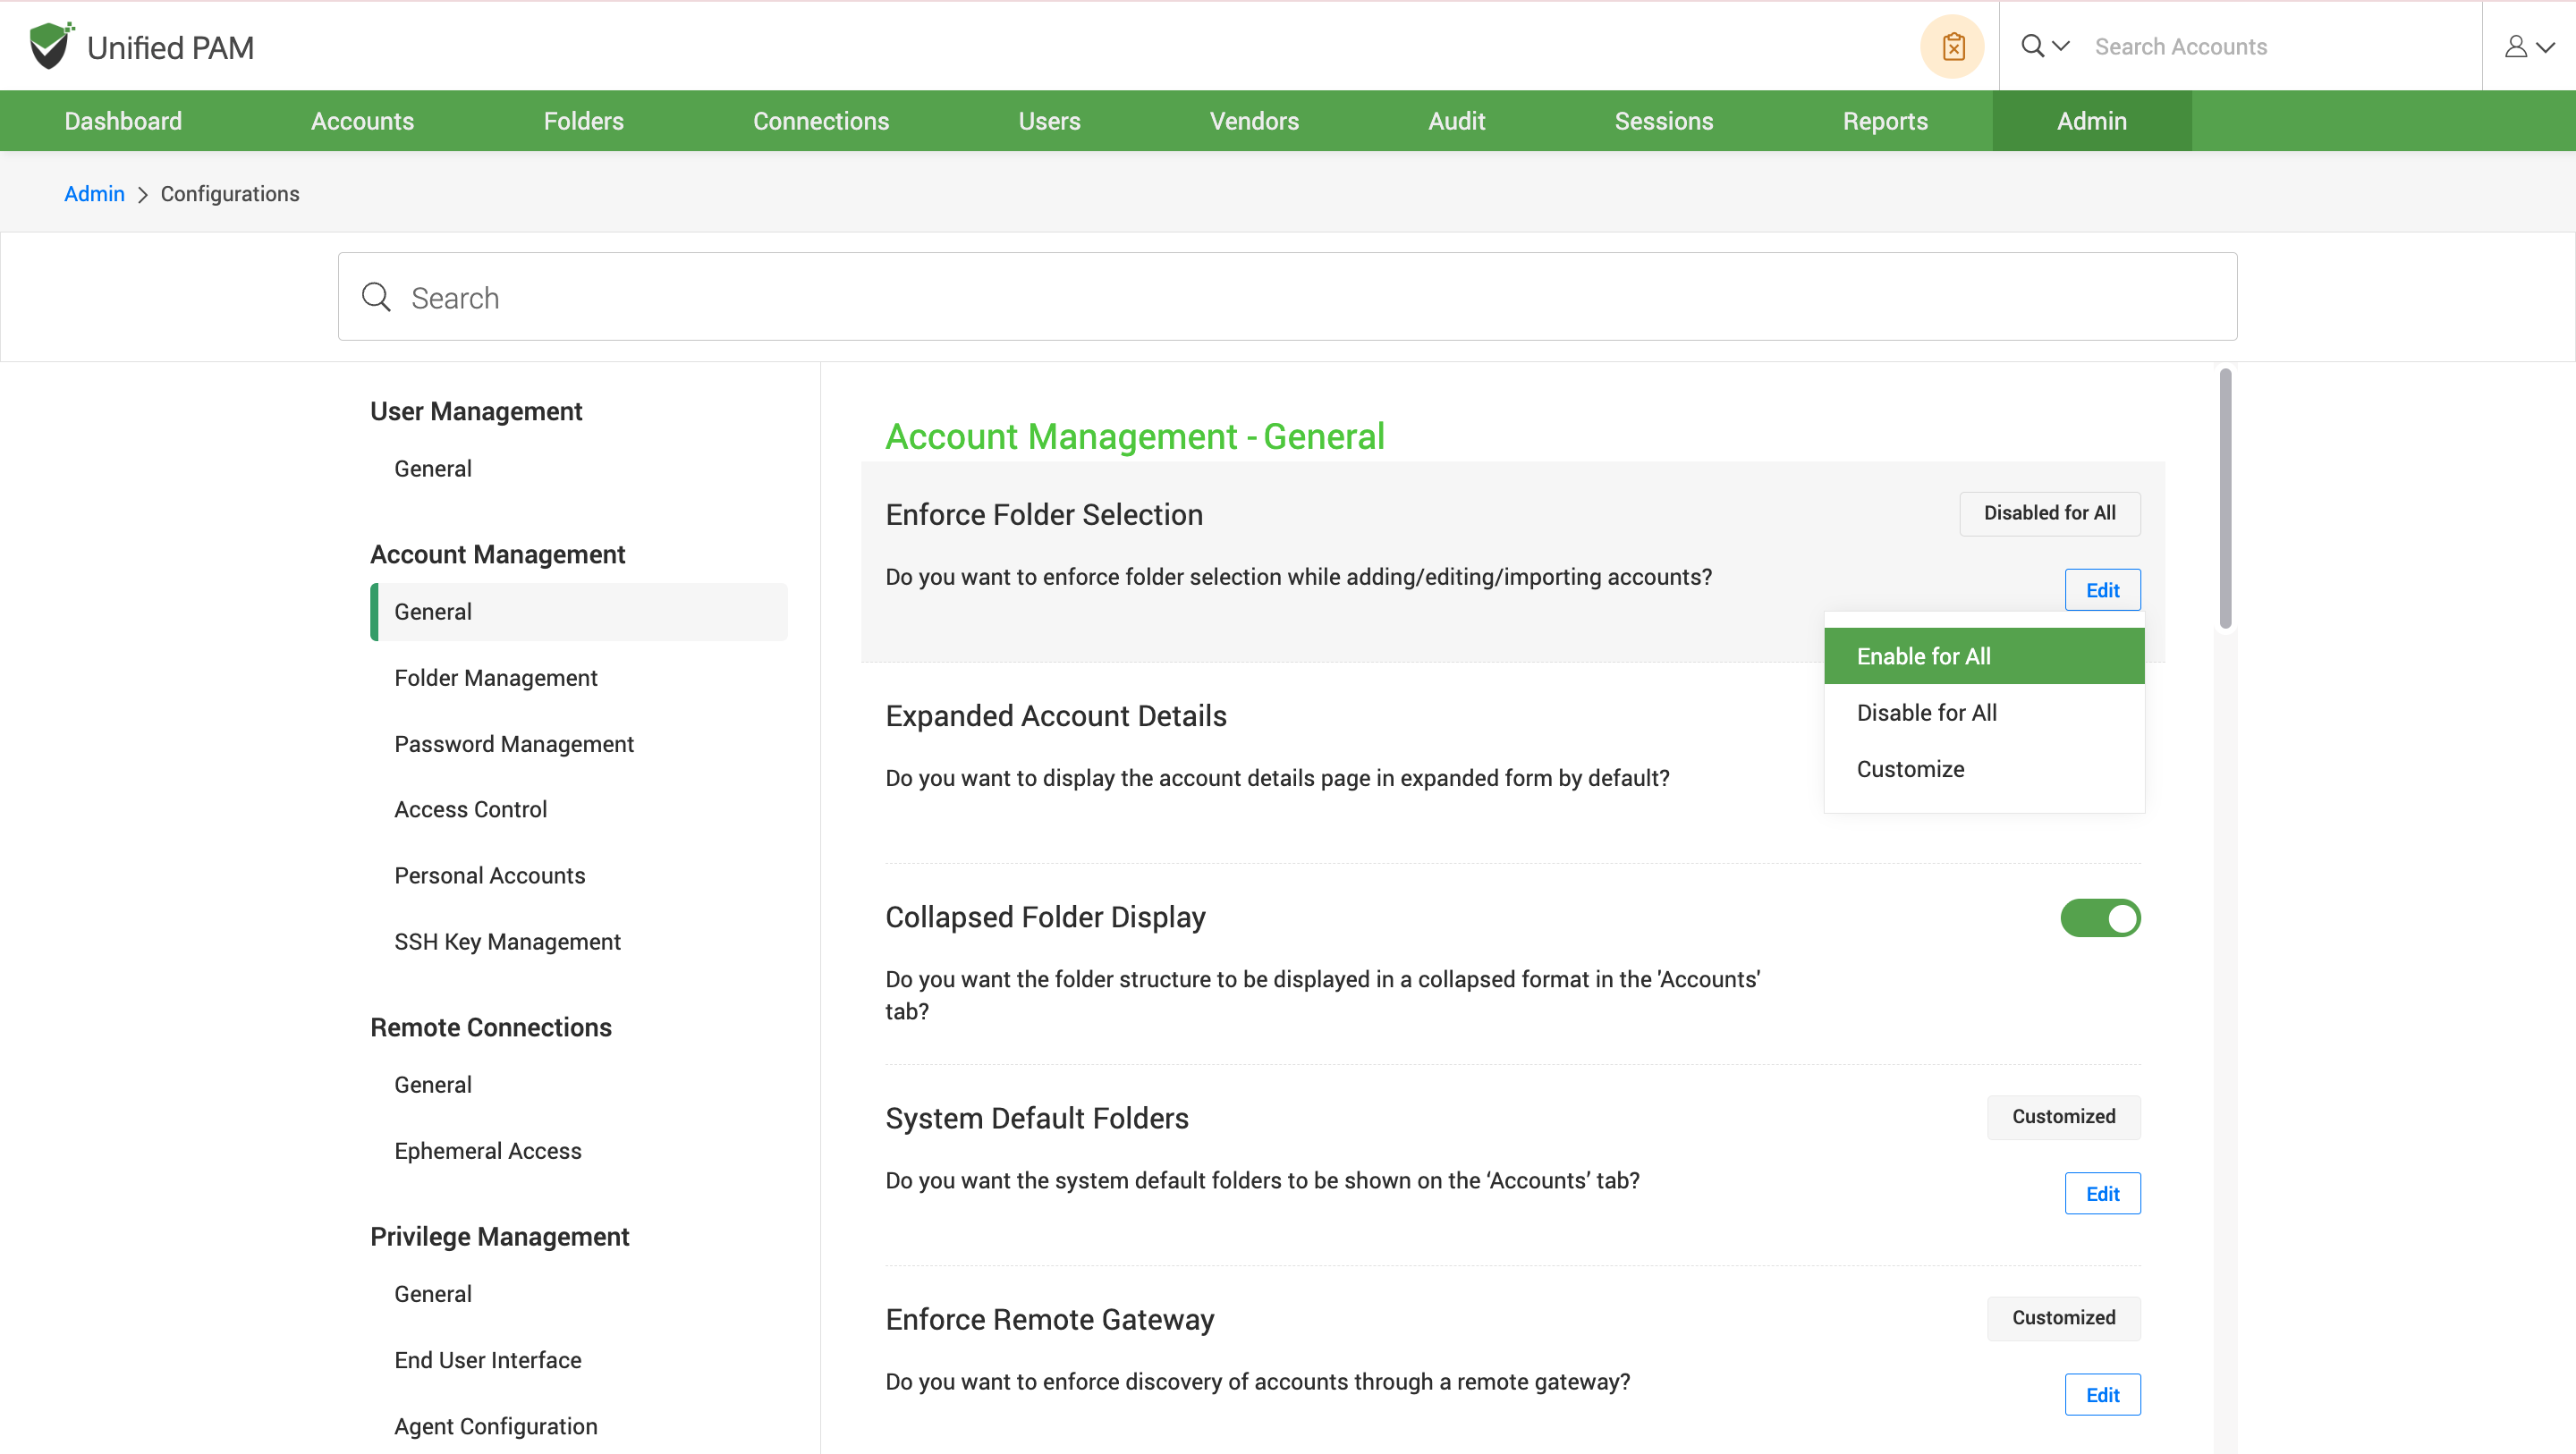Click the Unified PAM shield logo
Image resolution: width=2576 pixels, height=1454 pixels.
(x=50, y=46)
